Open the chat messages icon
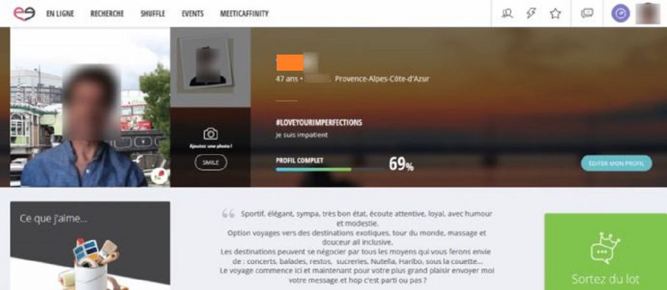This screenshot has height=290, width=667. [x=587, y=14]
